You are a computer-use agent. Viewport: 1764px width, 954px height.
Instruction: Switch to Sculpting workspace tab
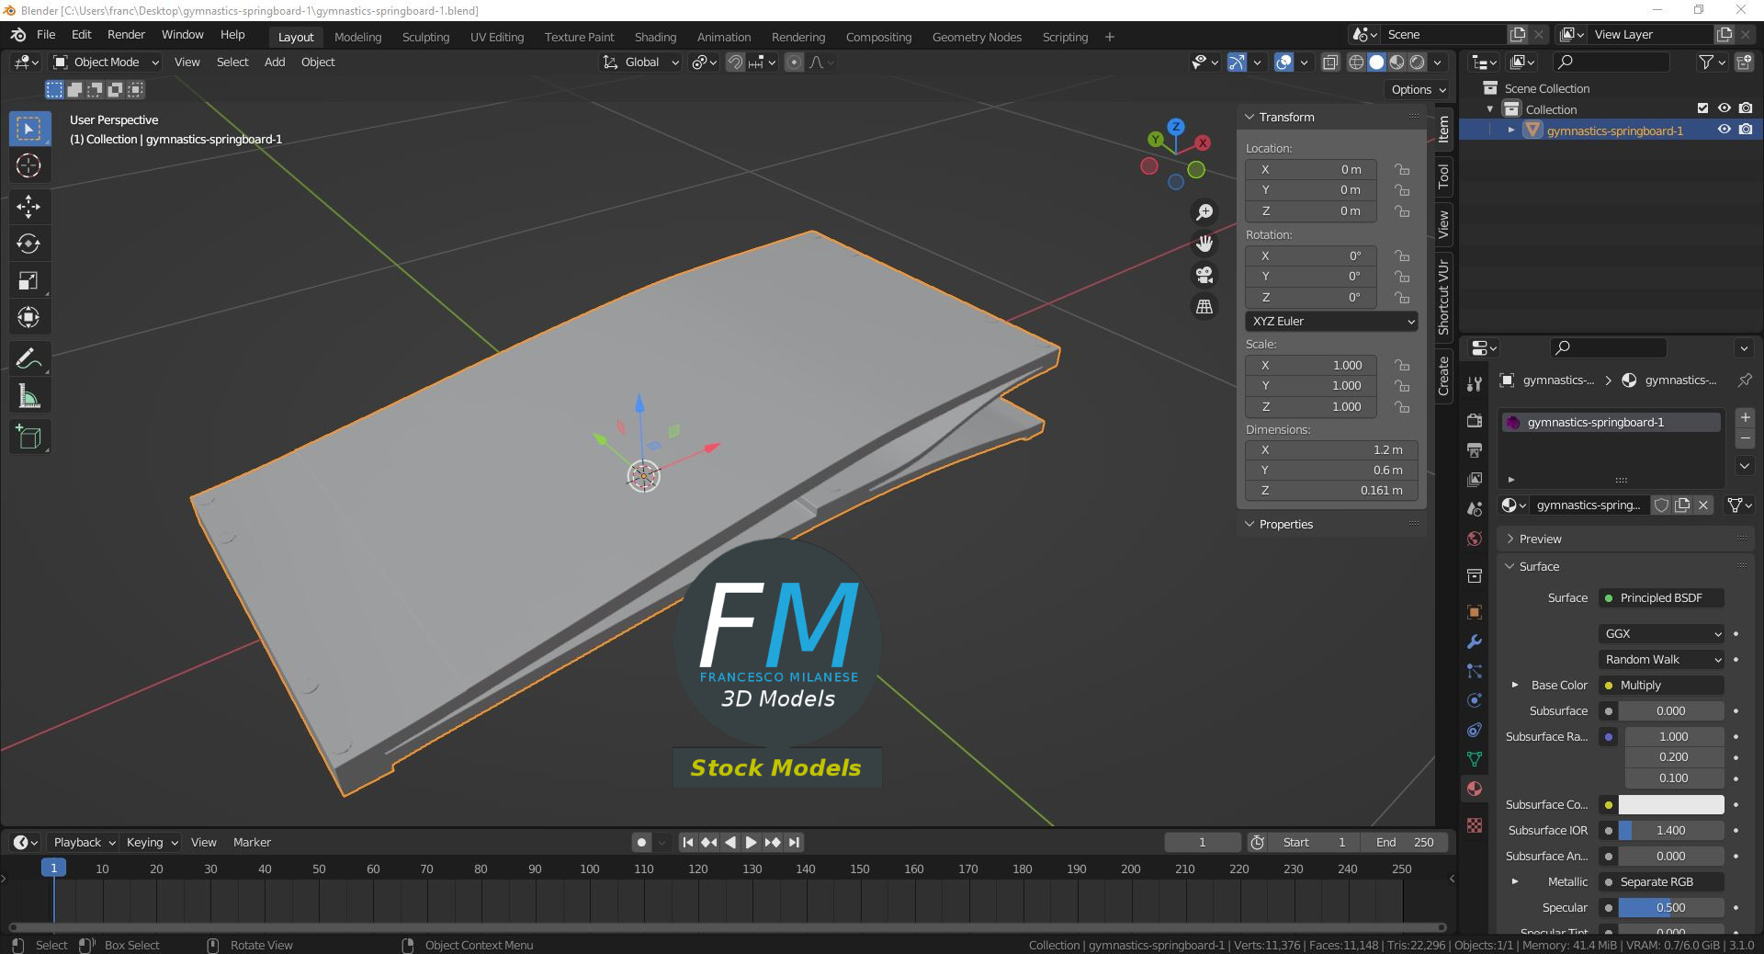click(425, 37)
